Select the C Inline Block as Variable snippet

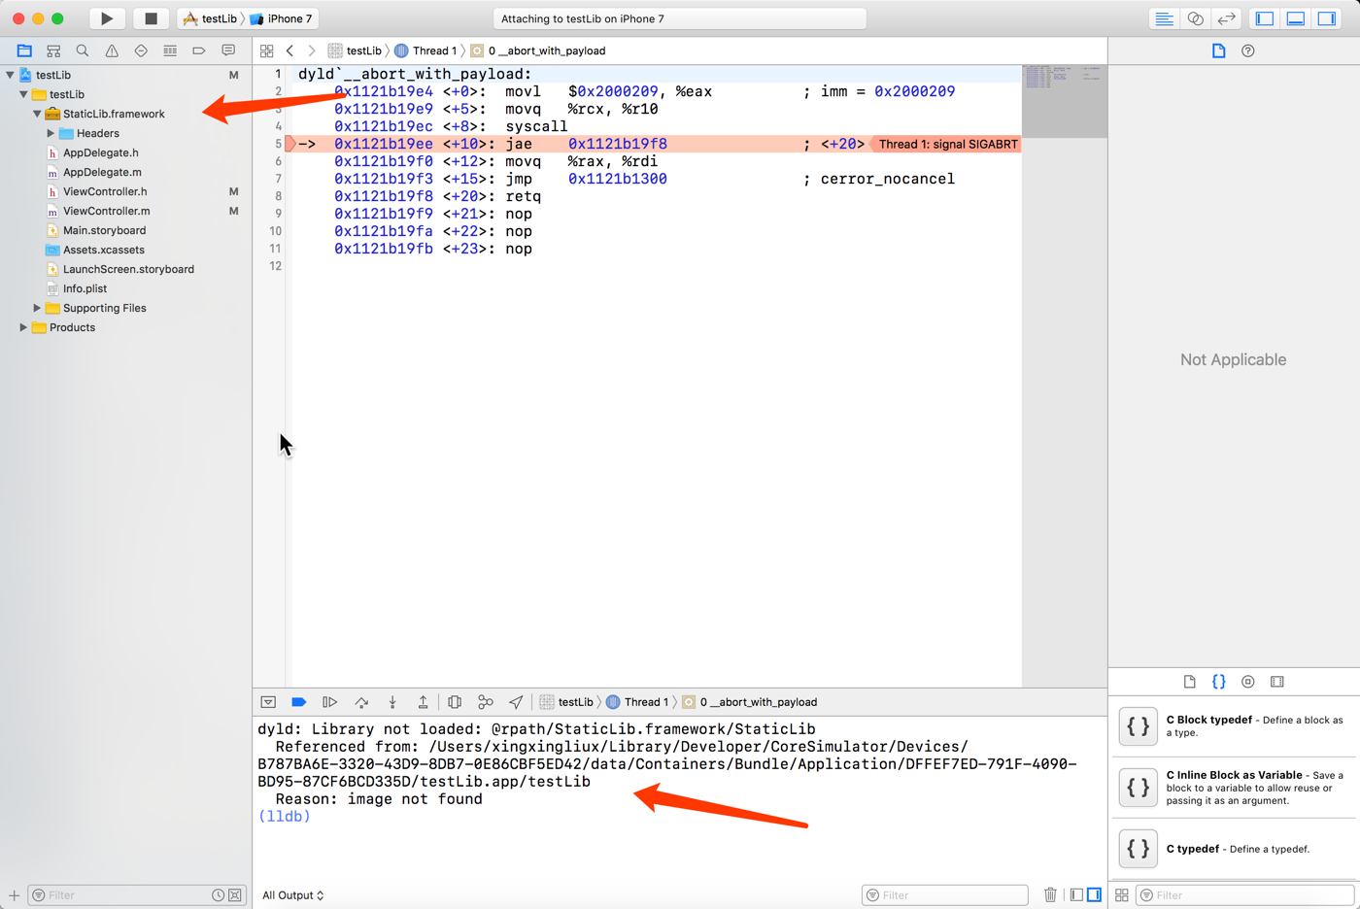[1234, 788]
